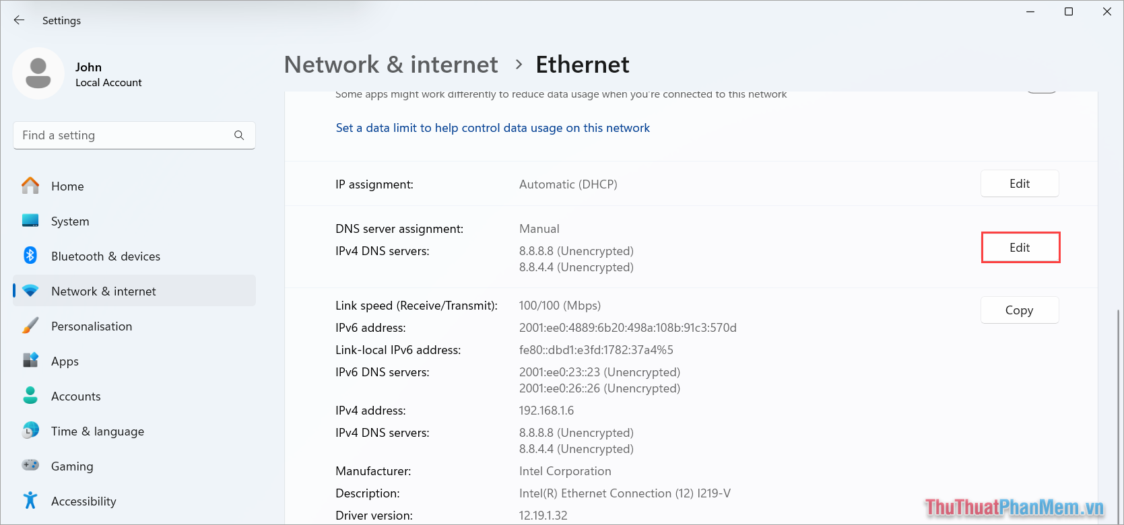Open the data limit configuration link

(x=492, y=127)
